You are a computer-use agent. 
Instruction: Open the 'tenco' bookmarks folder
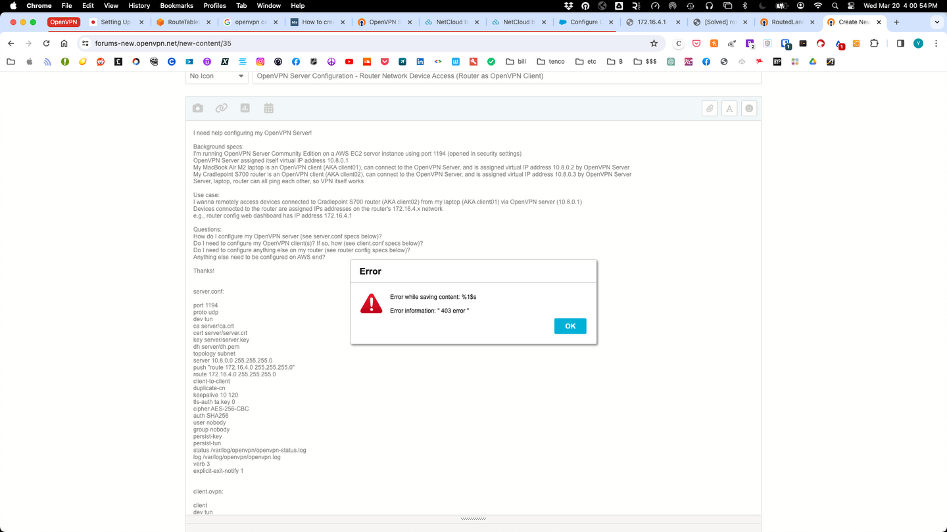(550, 62)
